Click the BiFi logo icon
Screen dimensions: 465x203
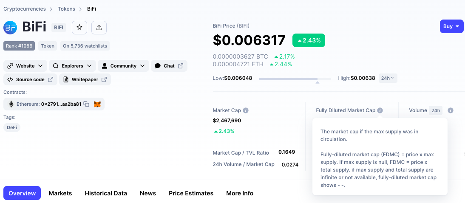[10, 27]
